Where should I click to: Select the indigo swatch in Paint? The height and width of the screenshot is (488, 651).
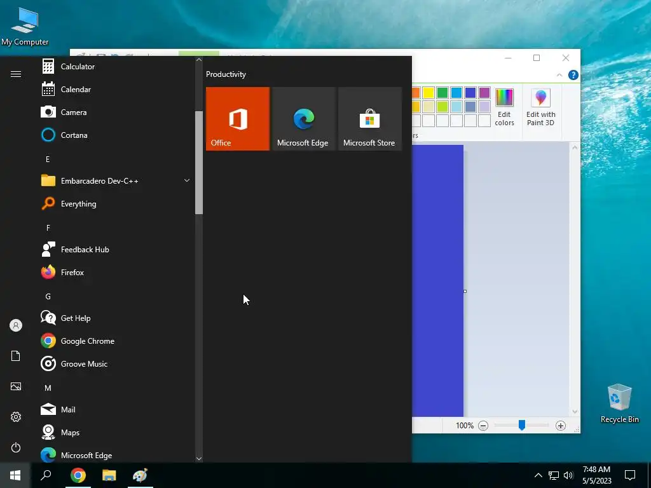(470, 93)
